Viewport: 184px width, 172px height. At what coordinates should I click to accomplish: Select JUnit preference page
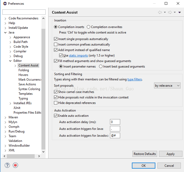pyautogui.click(x=17, y=108)
